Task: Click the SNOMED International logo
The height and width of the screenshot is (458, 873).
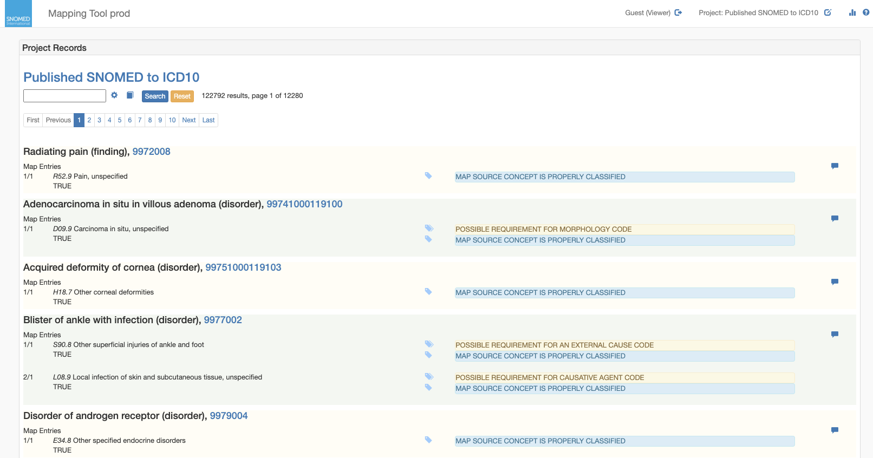Action: point(18,14)
